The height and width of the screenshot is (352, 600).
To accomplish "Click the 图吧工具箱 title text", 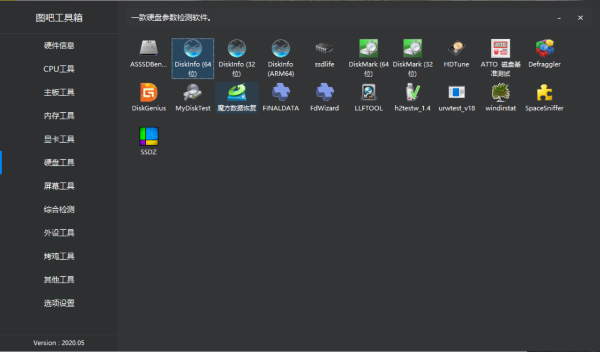I will [x=59, y=18].
